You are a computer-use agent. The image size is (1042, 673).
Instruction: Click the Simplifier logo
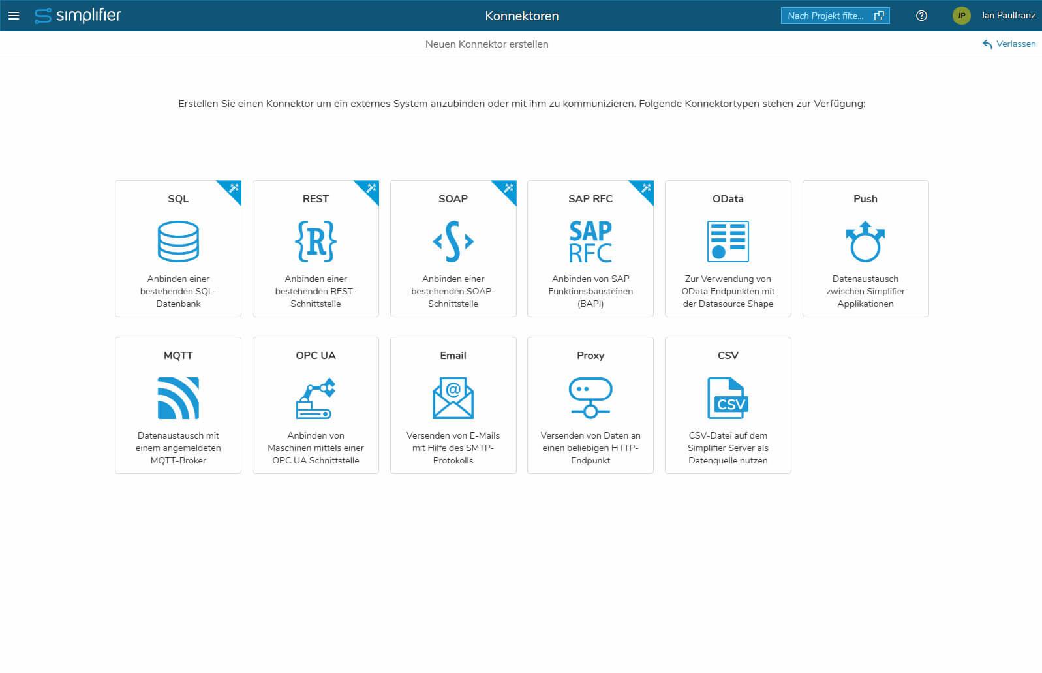78,16
